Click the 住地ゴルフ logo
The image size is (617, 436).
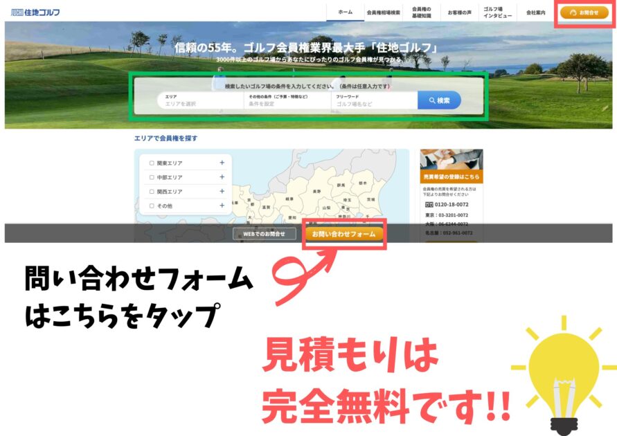point(35,12)
